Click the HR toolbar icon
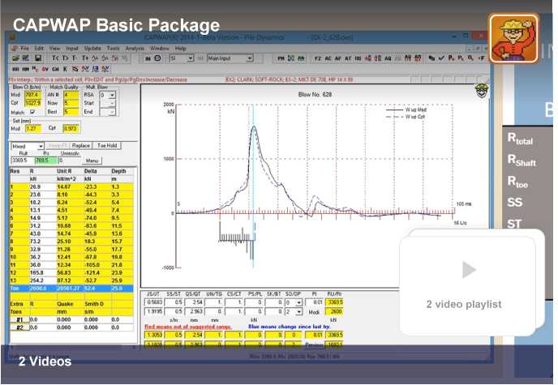Viewport: 558px width, 385px height. (x=15, y=69)
